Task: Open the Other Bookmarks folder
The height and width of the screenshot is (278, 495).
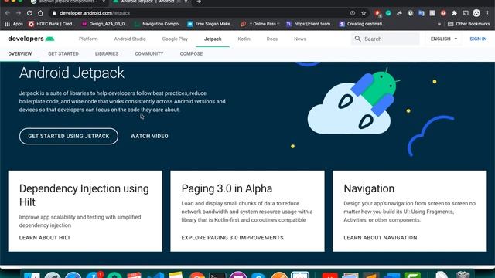Action: (x=469, y=24)
